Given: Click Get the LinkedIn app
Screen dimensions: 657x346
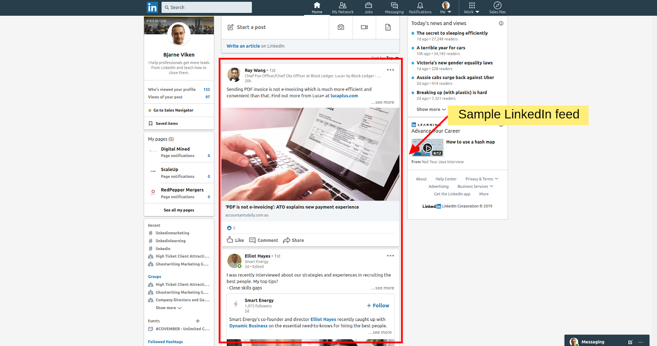Looking at the screenshot, I should point(452,194).
